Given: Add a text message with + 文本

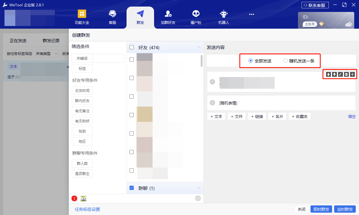Looking at the screenshot, I should (x=216, y=116).
